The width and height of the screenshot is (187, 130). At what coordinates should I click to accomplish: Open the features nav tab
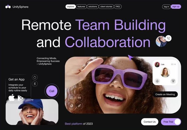pos(81,7)
